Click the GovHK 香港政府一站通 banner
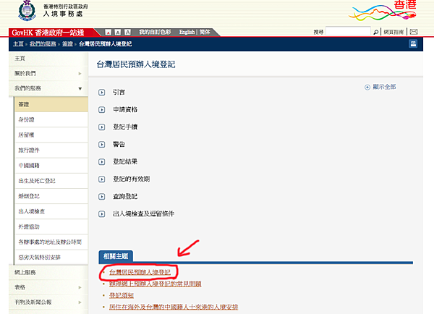Screen dimensions: 434x314 tap(48, 33)
